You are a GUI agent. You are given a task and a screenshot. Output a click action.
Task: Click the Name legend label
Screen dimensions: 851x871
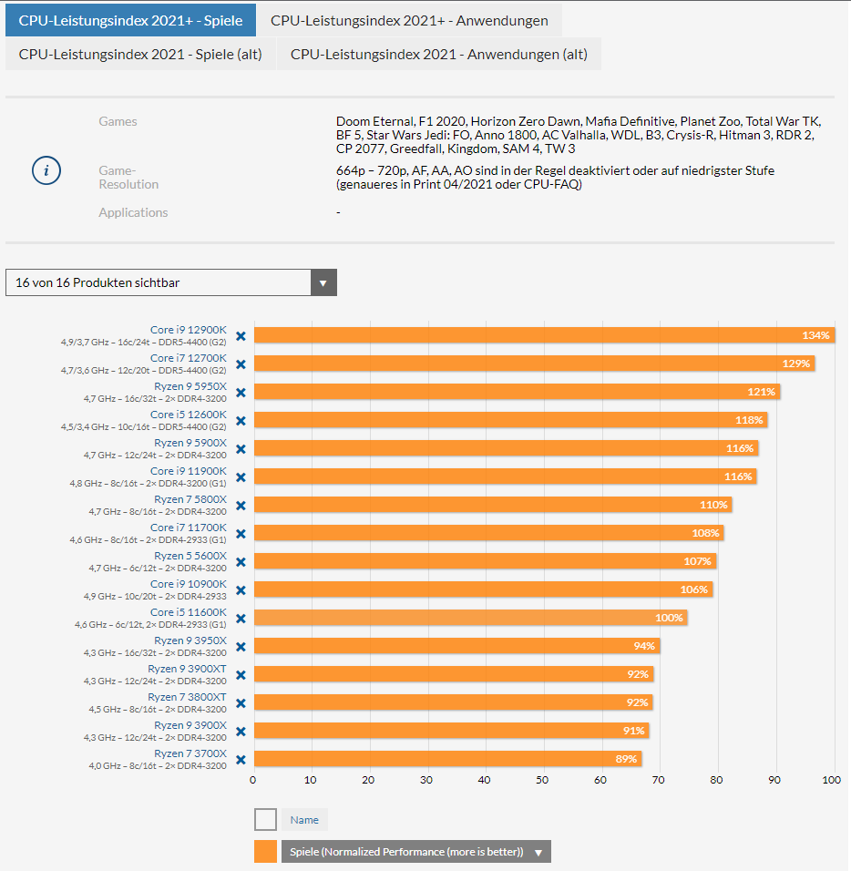(x=304, y=820)
